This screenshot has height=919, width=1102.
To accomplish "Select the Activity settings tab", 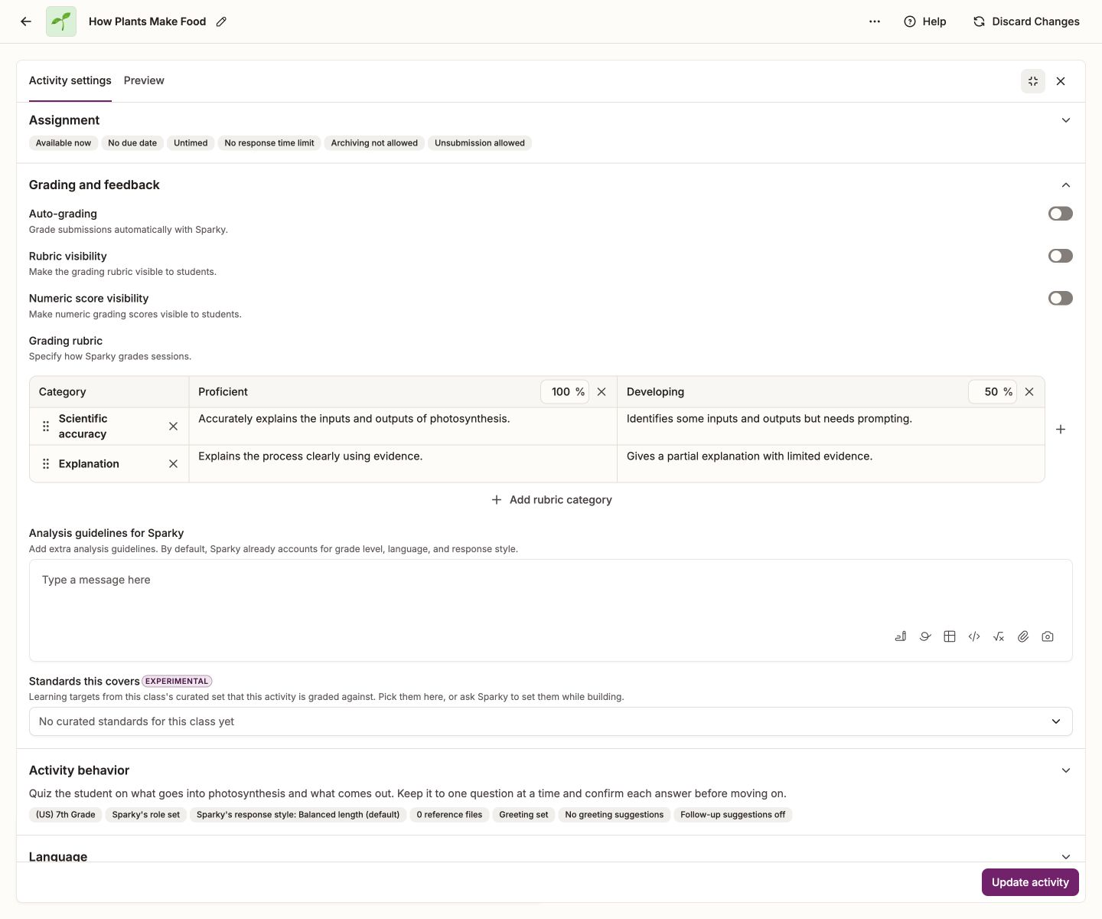I will 70,80.
